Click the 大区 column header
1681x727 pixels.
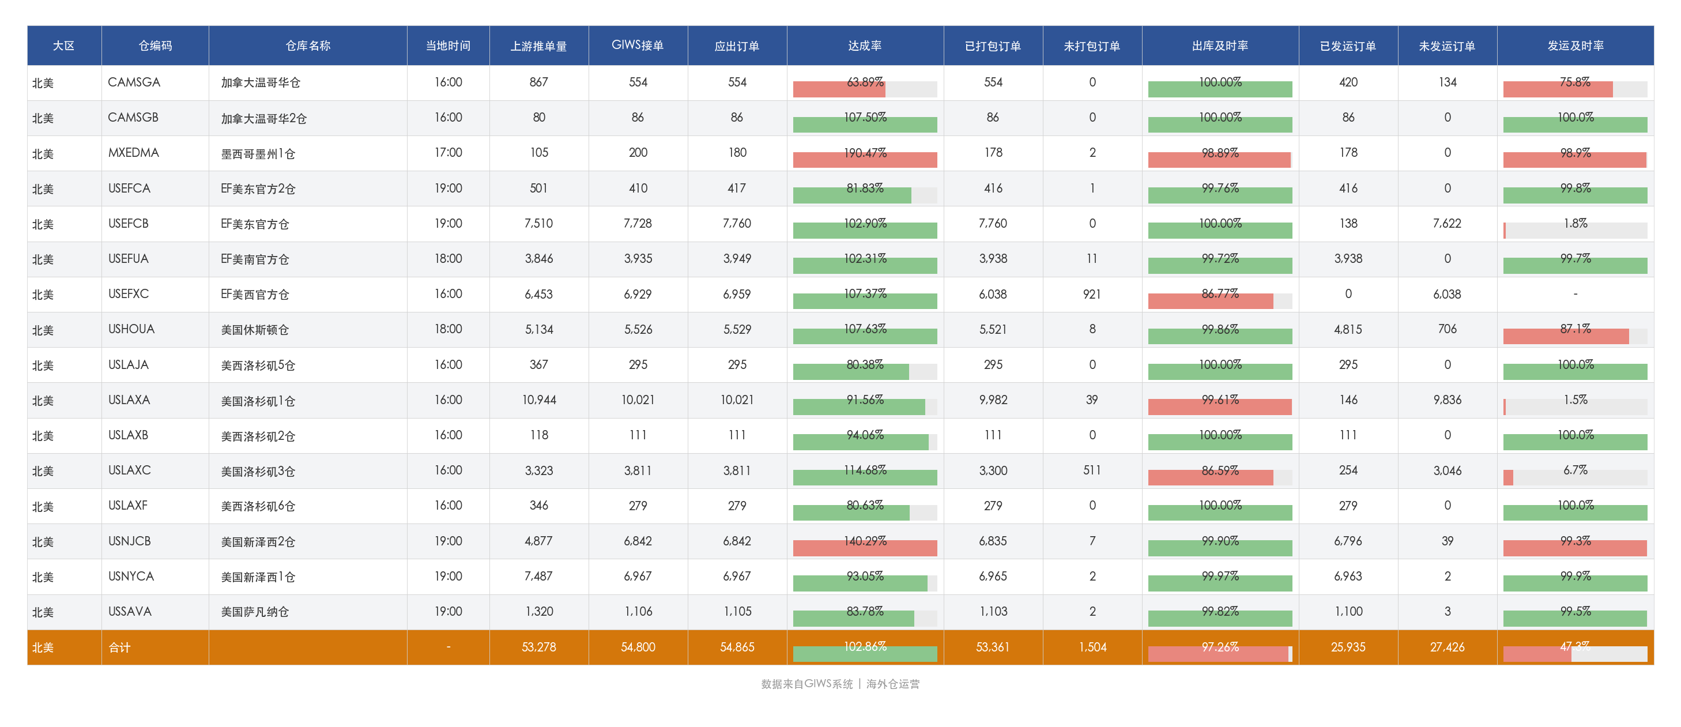(64, 46)
